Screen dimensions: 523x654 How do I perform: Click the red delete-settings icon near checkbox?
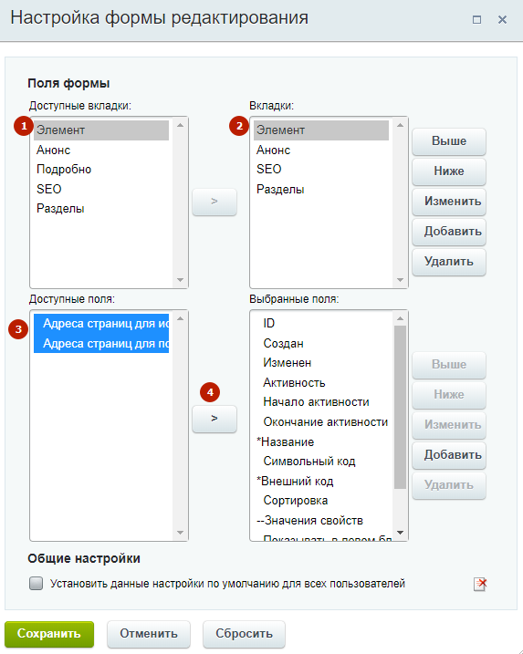480,584
